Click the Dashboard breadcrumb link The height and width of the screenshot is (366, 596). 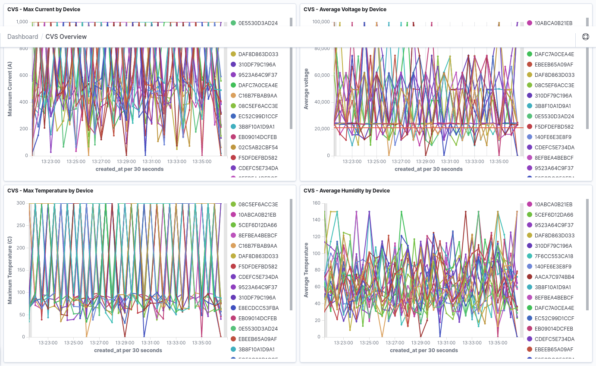pos(23,36)
